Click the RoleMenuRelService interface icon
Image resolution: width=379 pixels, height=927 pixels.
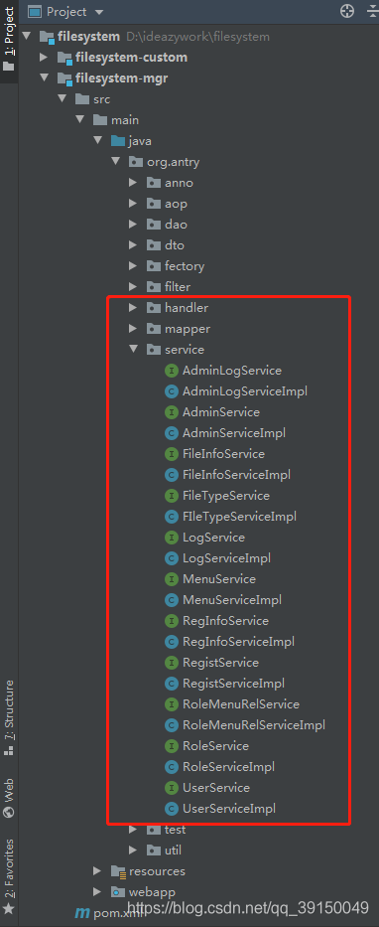pyautogui.click(x=172, y=704)
